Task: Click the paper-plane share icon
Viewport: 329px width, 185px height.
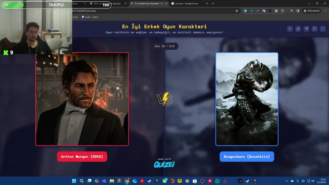Action: click(x=306, y=29)
